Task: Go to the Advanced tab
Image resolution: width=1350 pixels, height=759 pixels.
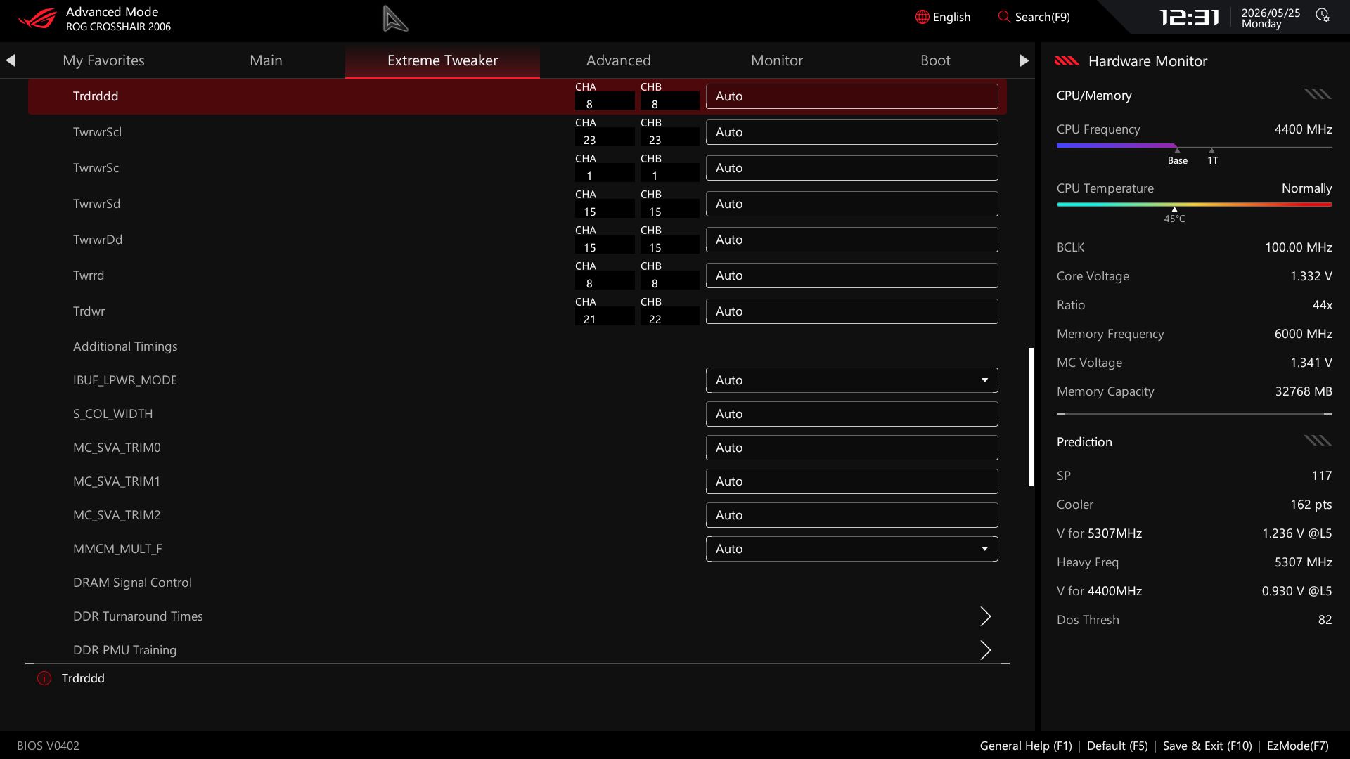Action: [x=619, y=60]
